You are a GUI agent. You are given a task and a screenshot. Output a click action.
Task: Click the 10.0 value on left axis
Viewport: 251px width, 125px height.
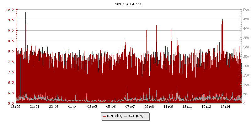coord(10,10)
